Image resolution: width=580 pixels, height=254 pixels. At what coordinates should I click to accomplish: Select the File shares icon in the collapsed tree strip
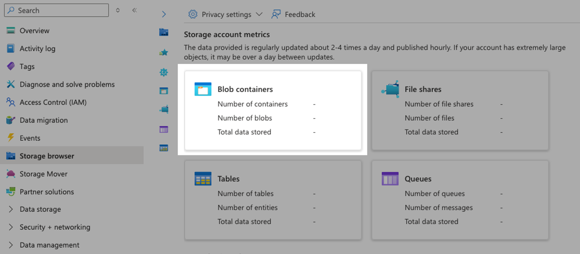click(x=164, y=109)
